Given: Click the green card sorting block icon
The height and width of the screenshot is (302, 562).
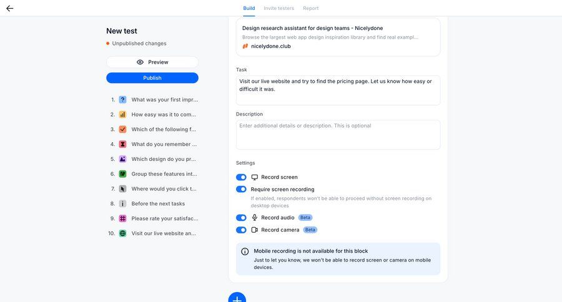Looking at the screenshot, I should (123, 174).
